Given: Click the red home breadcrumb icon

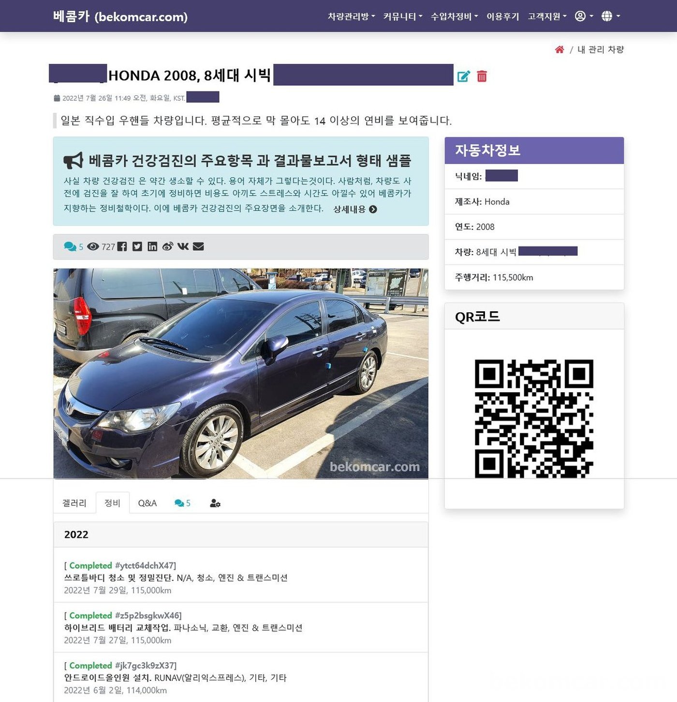Looking at the screenshot, I should (559, 49).
